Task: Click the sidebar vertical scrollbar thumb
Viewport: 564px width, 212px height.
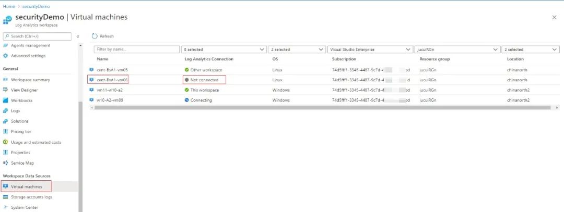Action: point(80,157)
